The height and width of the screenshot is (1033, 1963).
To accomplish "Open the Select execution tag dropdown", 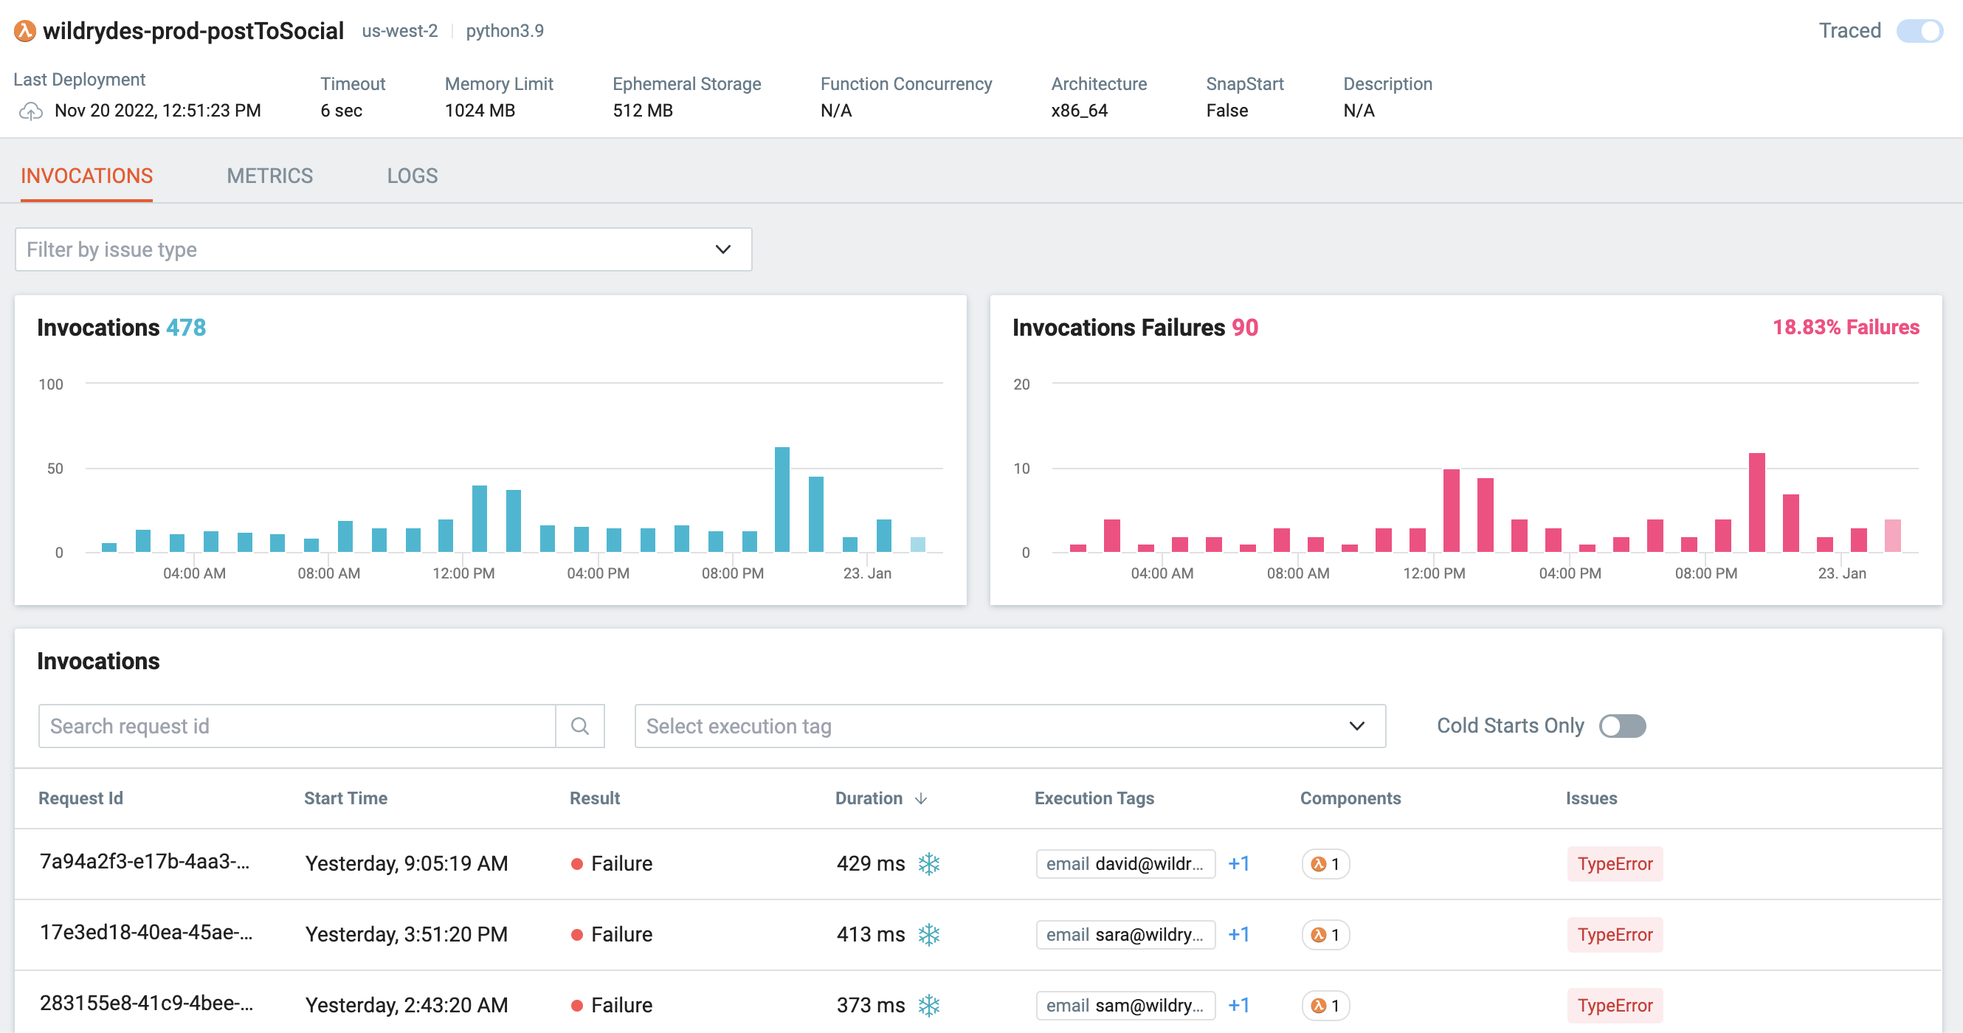I will tap(1010, 726).
